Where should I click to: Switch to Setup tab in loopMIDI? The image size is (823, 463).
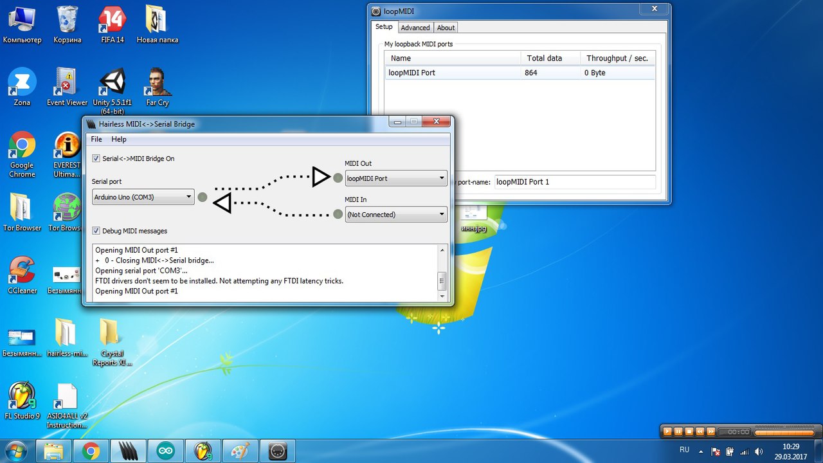[x=384, y=27]
